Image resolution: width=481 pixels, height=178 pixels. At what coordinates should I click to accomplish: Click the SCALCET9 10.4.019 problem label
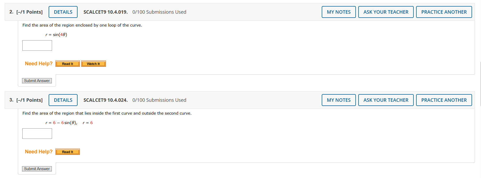(105, 12)
